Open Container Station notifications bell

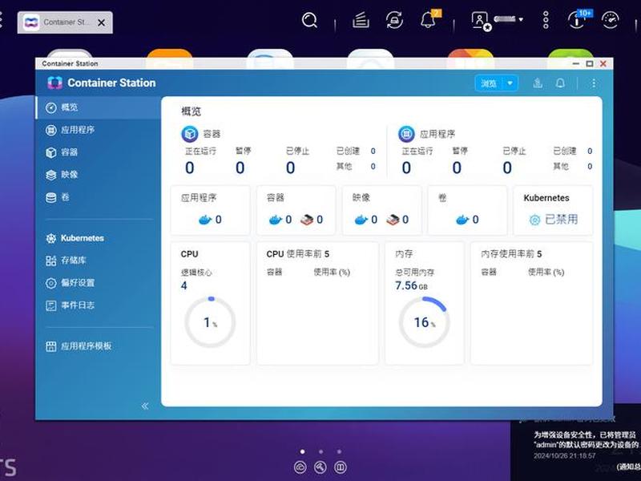[560, 83]
